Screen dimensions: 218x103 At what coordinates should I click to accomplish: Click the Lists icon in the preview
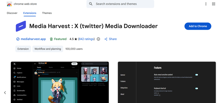pyautogui.click(x=14, y=86)
